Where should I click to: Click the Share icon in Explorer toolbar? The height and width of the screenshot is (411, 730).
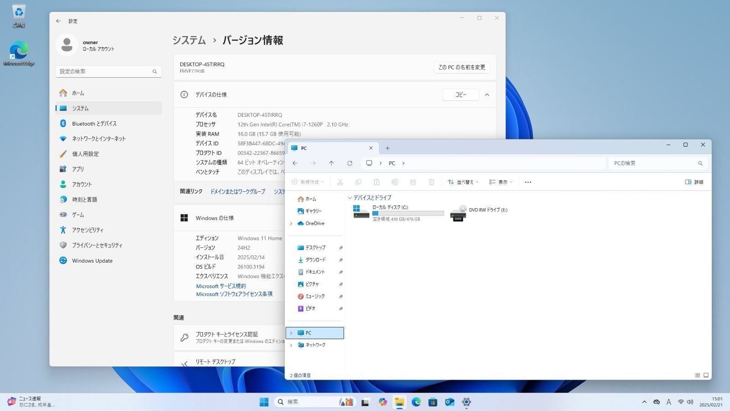[x=413, y=182]
